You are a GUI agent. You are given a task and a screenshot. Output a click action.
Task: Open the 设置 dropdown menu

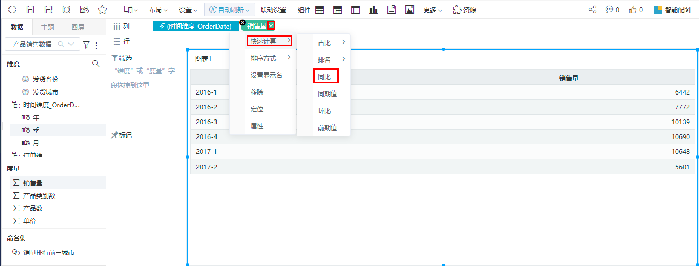pos(188,10)
